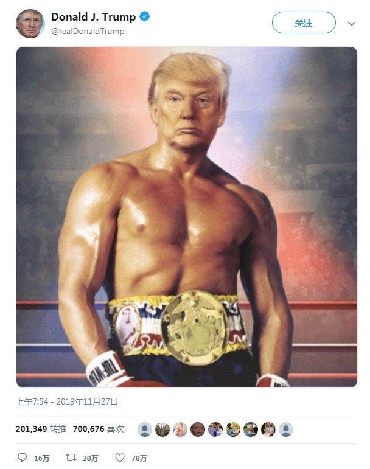Click the heart like icon
370x469 pixels.
tap(120, 457)
